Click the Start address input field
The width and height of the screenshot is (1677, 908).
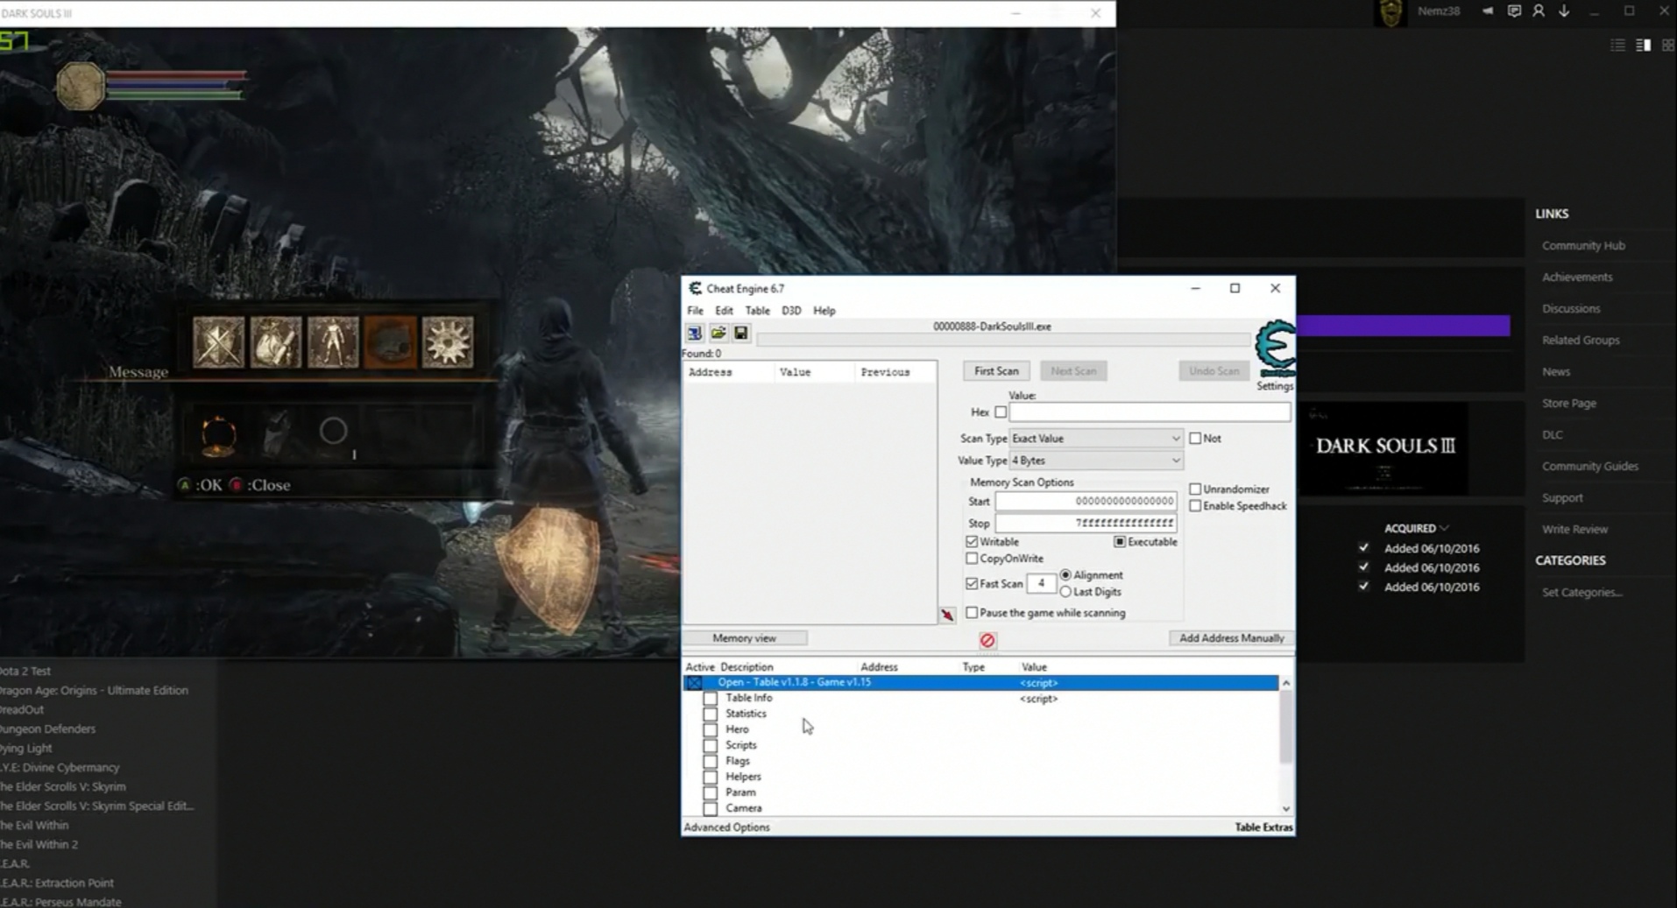click(1086, 501)
